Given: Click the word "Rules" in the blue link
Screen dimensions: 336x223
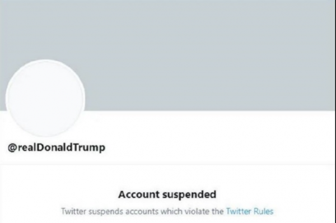Looking at the screenshot, I should coord(264,211).
